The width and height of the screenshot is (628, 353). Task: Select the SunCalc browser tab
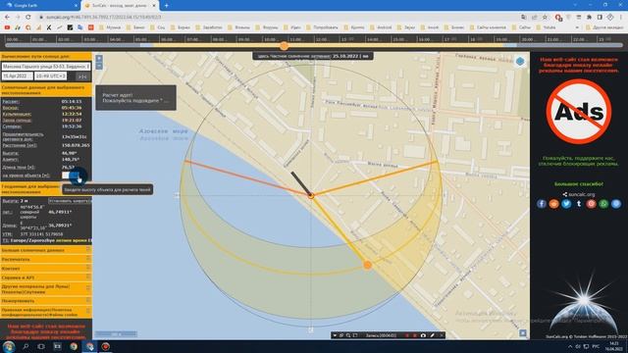(120, 6)
